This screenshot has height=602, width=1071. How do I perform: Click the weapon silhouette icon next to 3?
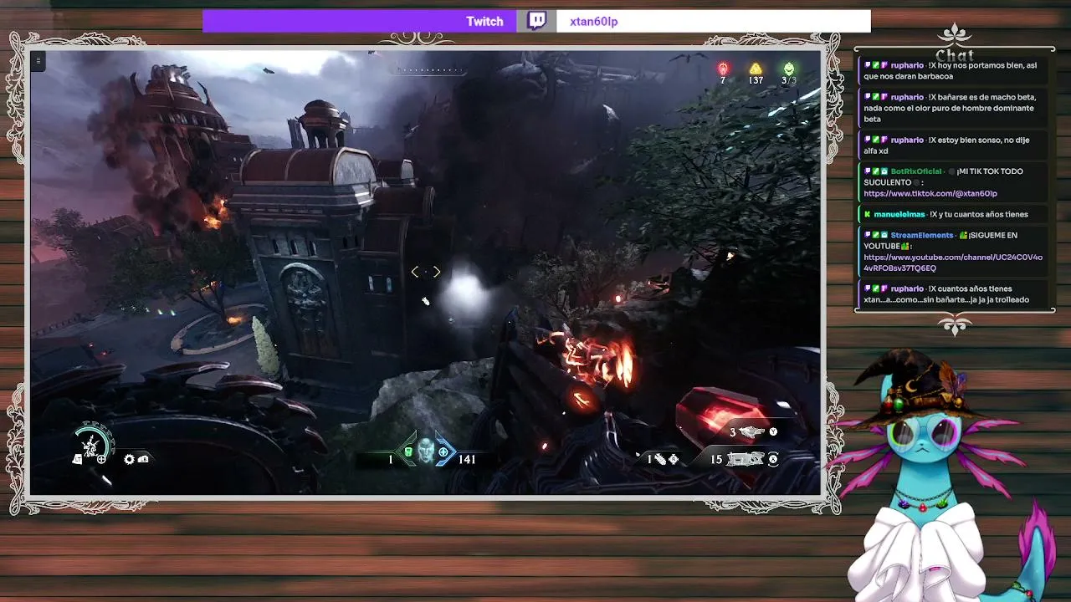tap(752, 431)
